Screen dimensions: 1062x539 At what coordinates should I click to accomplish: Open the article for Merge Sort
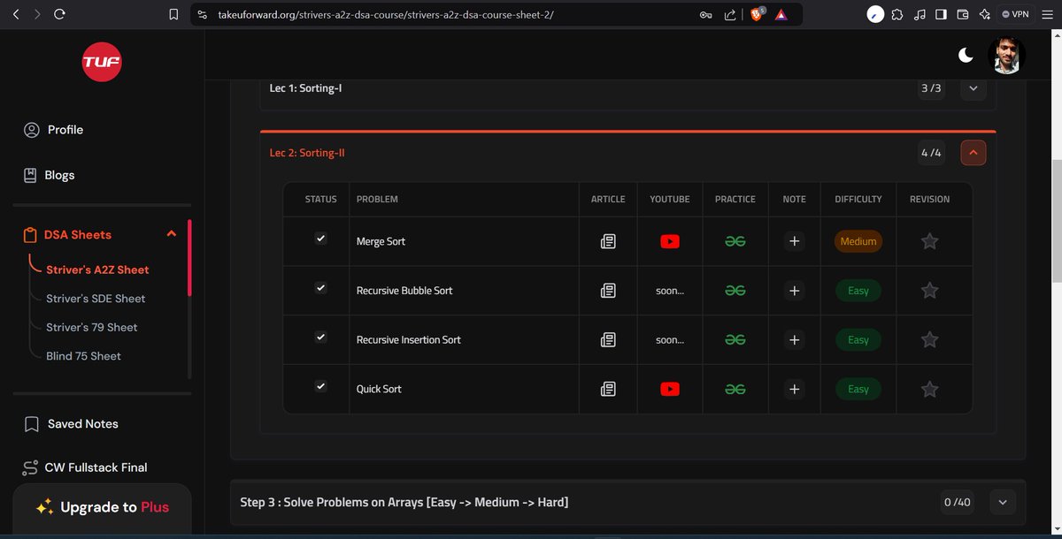pyautogui.click(x=608, y=240)
